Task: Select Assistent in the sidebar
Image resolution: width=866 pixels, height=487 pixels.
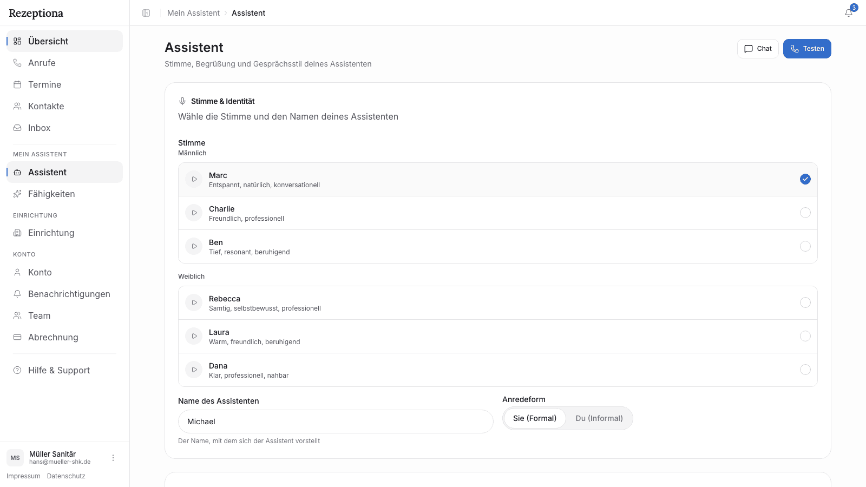Action: pos(64,172)
